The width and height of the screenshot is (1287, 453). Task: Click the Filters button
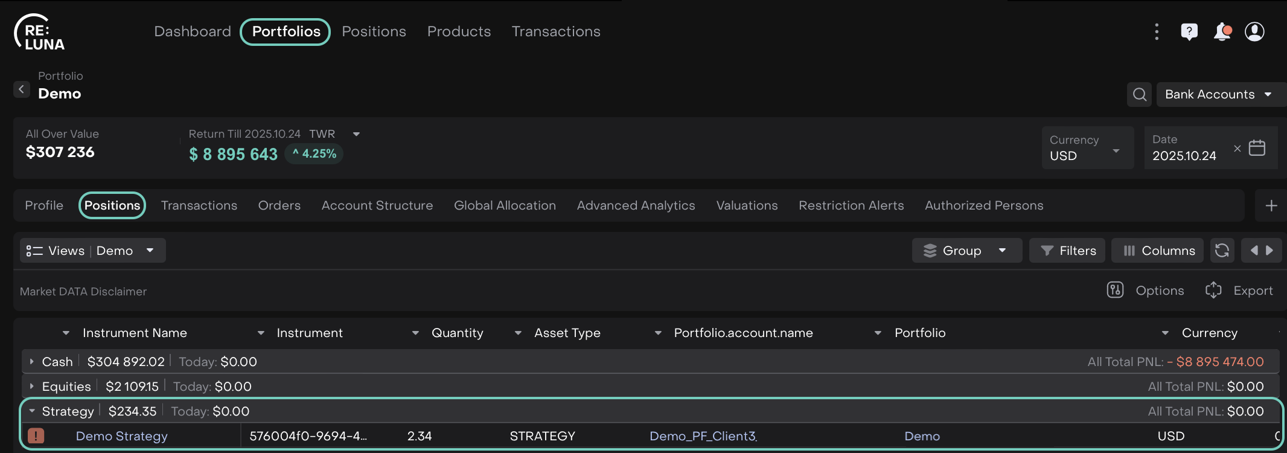[1067, 251]
